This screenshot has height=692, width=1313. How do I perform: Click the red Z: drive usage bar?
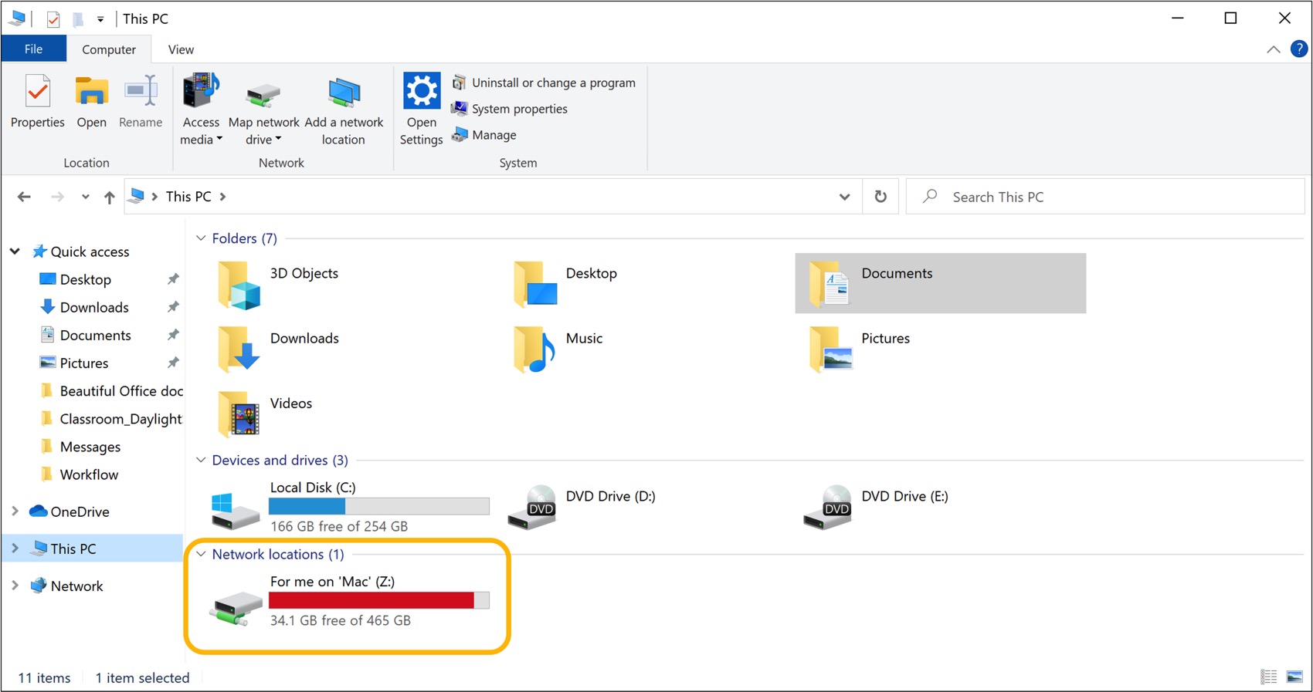379,600
